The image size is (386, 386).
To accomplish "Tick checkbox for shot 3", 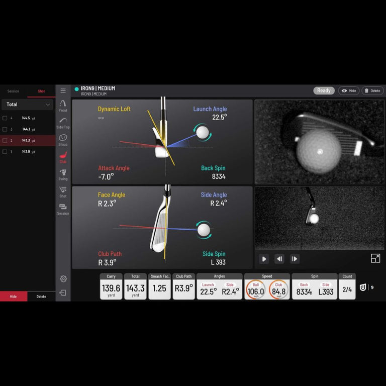I will coord(5,129).
